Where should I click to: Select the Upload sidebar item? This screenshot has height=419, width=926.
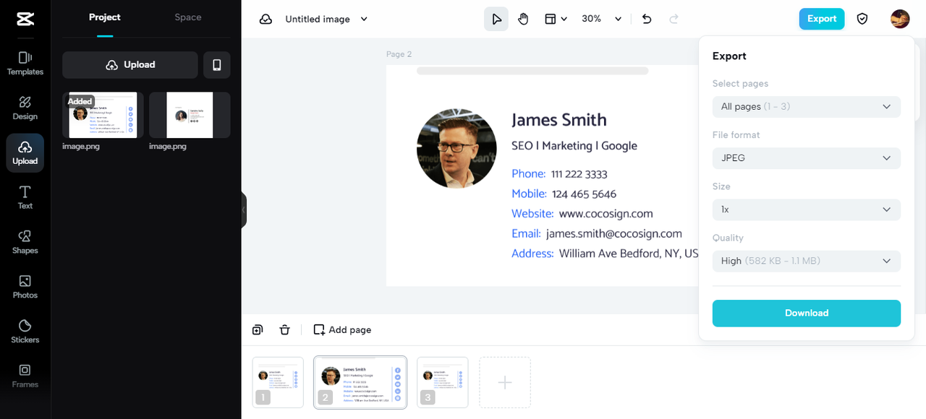click(25, 152)
